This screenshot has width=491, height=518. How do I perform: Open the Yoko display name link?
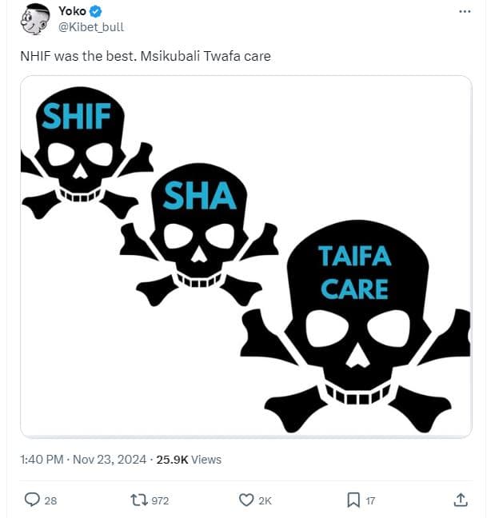(x=73, y=11)
